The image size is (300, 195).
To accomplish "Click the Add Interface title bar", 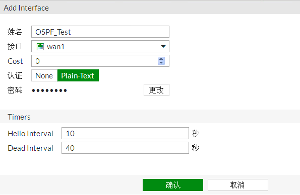I will tap(150, 8).
